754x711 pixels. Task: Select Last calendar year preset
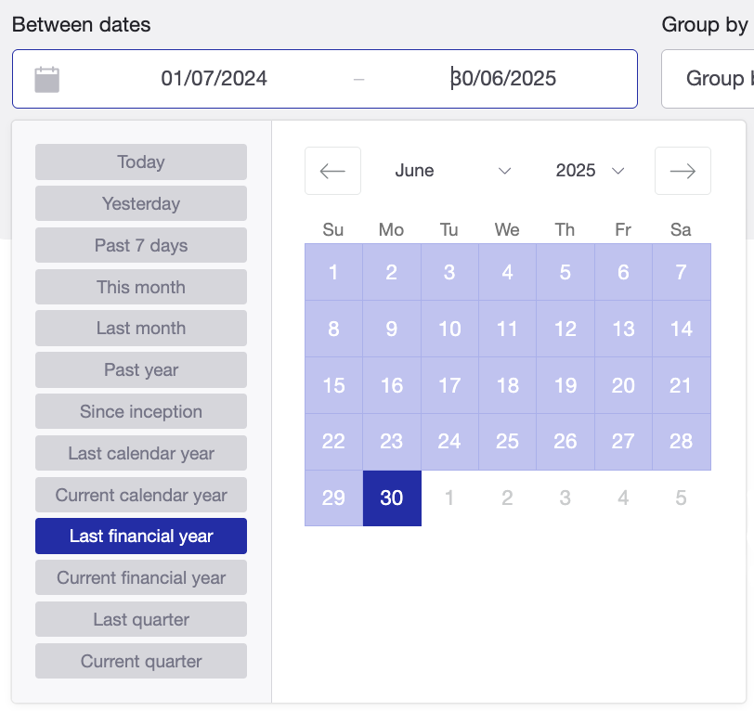[141, 453]
